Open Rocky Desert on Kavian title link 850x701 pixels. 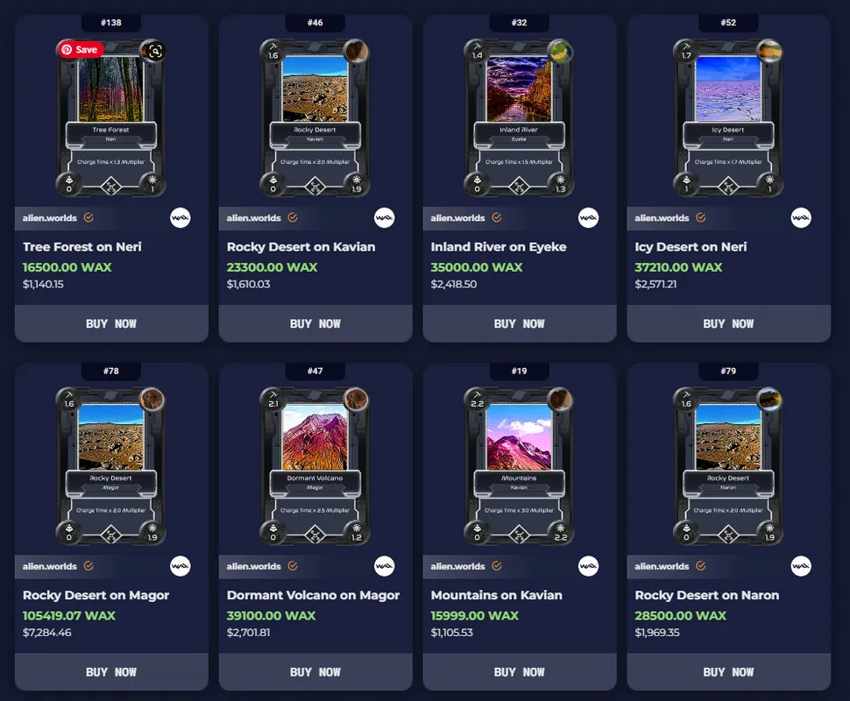click(x=301, y=247)
